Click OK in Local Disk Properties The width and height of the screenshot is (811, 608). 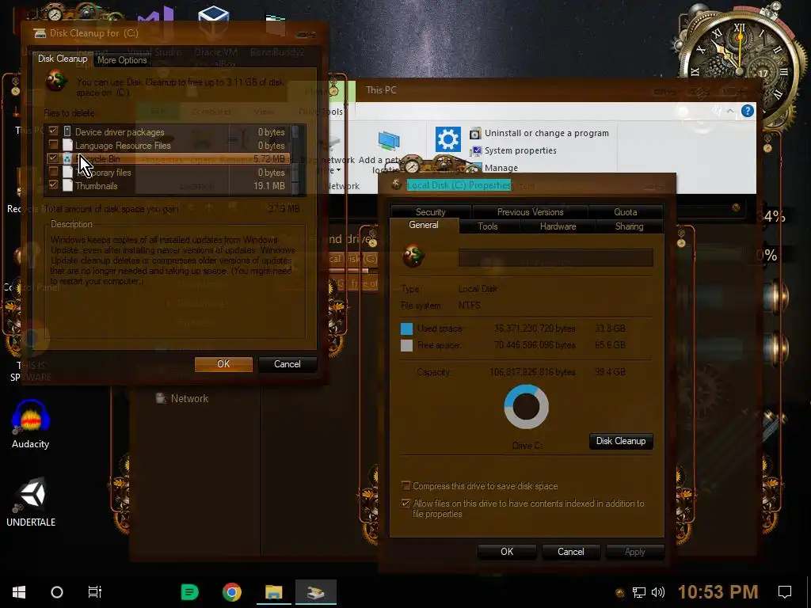pyautogui.click(x=507, y=552)
